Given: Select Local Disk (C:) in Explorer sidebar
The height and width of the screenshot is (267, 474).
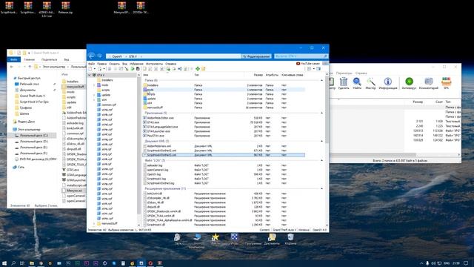Looking at the screenshot, I should coord(34,135).
